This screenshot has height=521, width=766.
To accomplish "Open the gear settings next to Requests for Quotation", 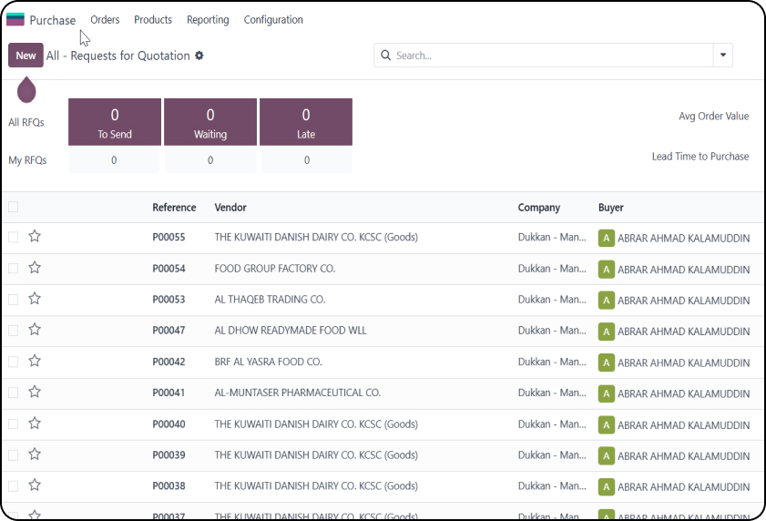I will (199, 56).
